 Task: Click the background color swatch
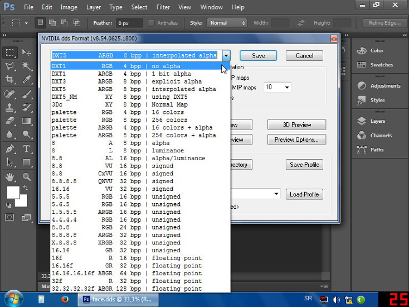(23, 202)
